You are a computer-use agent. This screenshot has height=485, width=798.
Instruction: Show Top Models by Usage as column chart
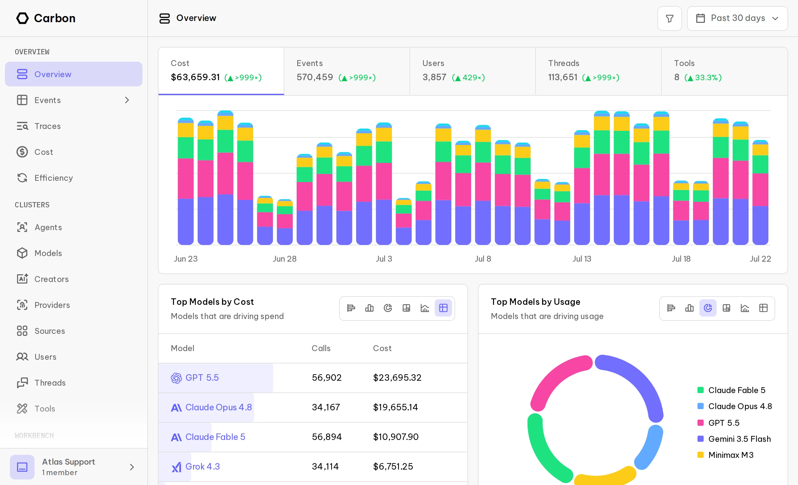pyautogui.click(x=689, y=308)
